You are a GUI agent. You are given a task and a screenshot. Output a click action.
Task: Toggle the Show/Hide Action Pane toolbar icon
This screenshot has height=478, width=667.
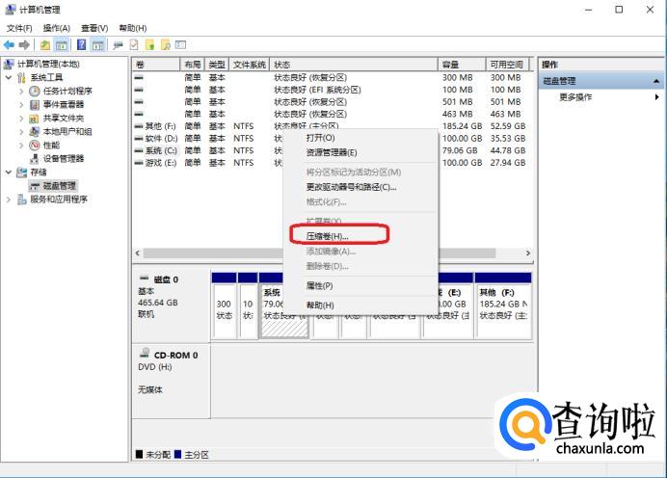point(98,44)
